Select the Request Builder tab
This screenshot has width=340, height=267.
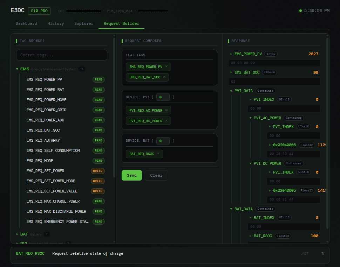point(121,23)
